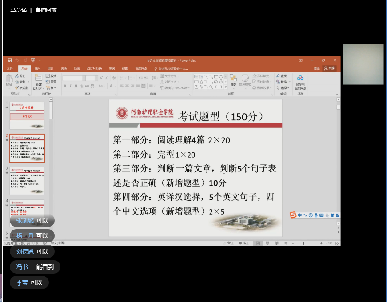This screenshot has width=387, height=302.
Task: Click the Share button
Action: [x=330, y=68]
